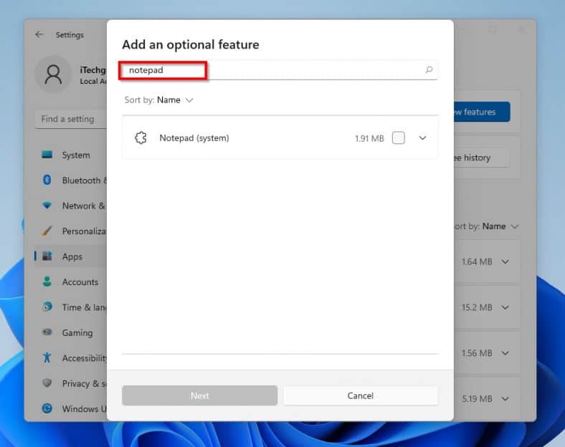Open the Sort by Name dropdown in dialog
This screenshot has height=447, width=565.
point(159,100)
